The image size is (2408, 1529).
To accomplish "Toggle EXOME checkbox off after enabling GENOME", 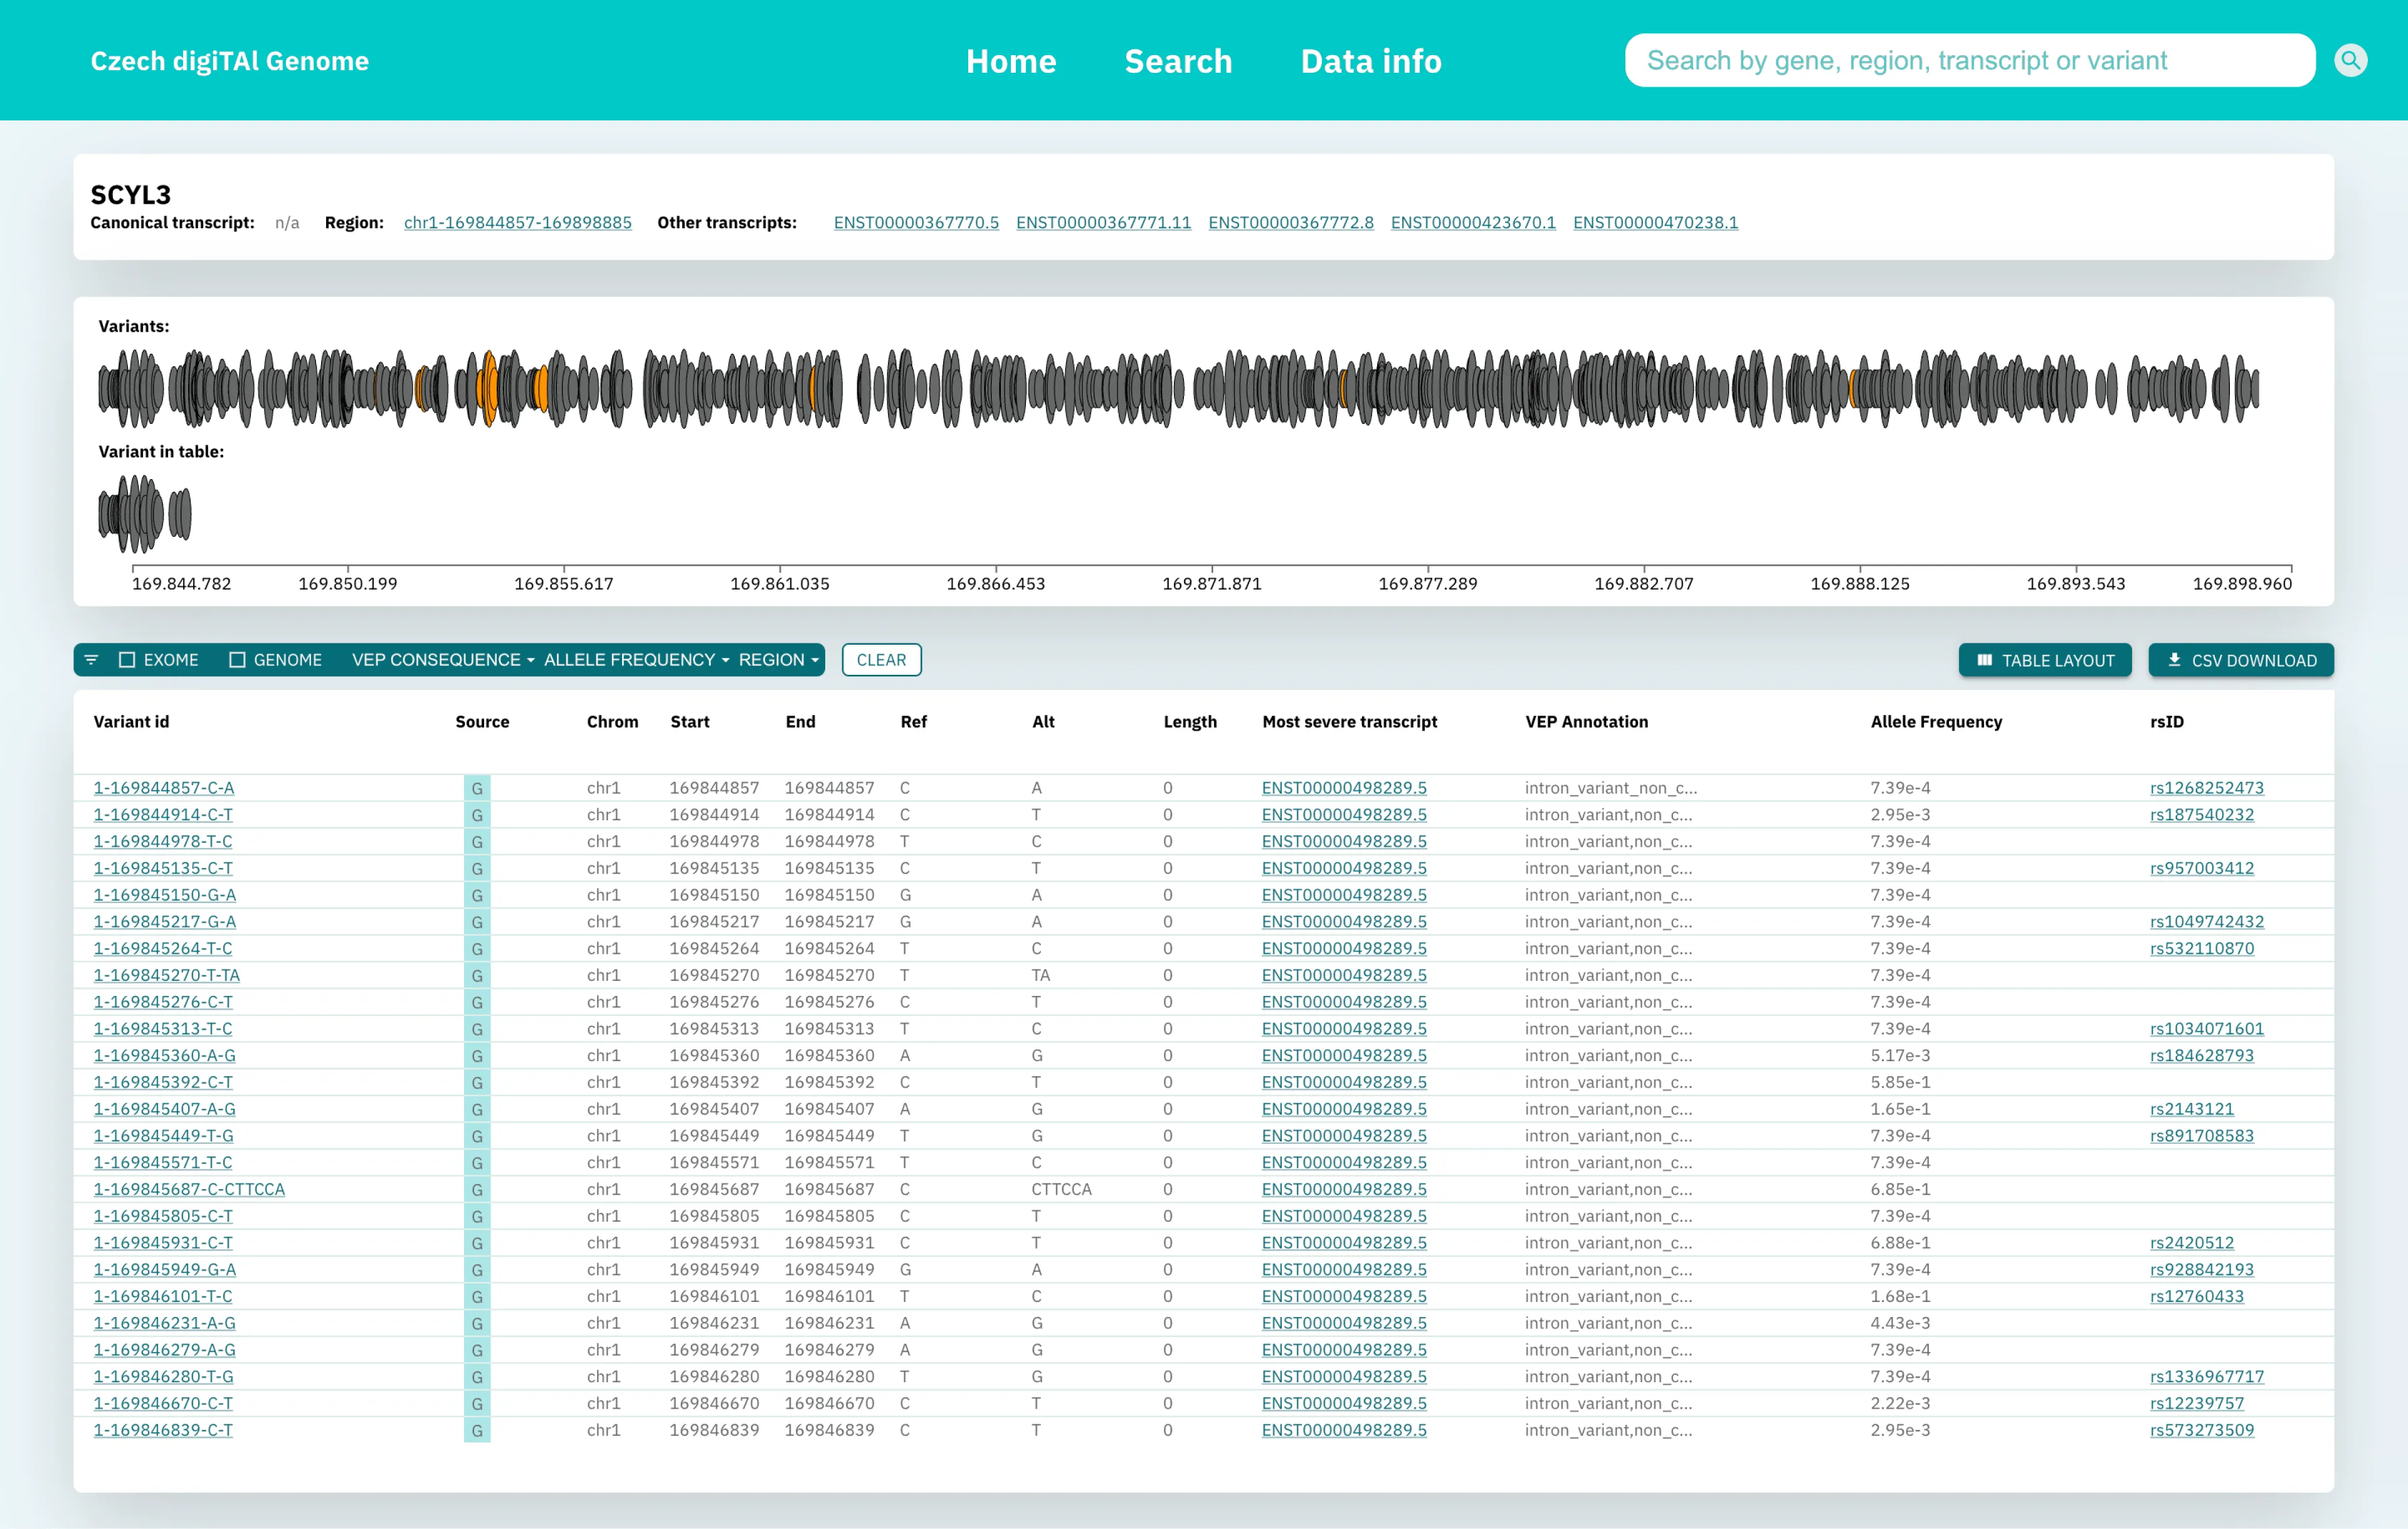I will (127, 659).
